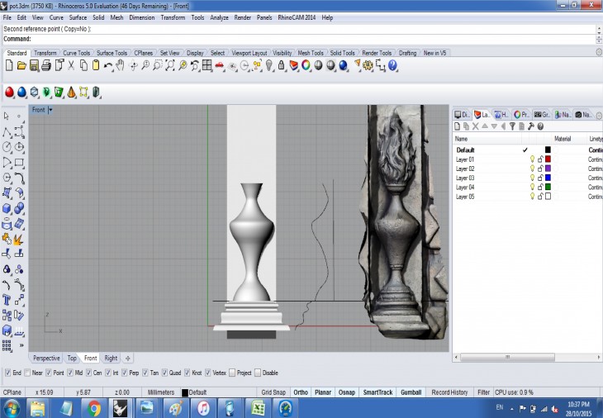The height and width of the screenshot is (418, 603).
Task: Open the status bar Default layer dropdown
Action: pyautogui.click(x=198, y=392)
